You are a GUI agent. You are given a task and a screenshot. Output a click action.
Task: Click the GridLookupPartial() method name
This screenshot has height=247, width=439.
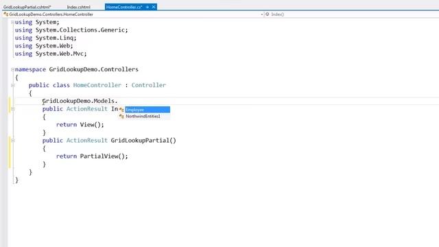click(x=143, y=141)
